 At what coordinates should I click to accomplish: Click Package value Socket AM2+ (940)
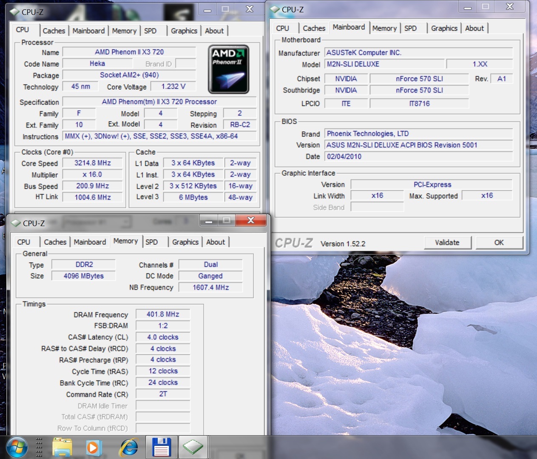click(x=129, y=75)
